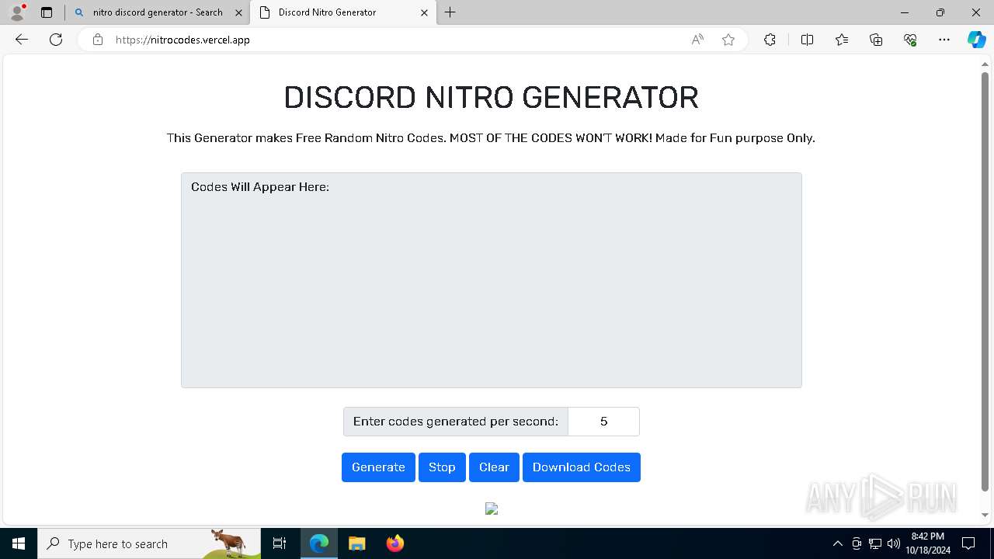Open the profile avatar icon

click(x=16, y=12)
